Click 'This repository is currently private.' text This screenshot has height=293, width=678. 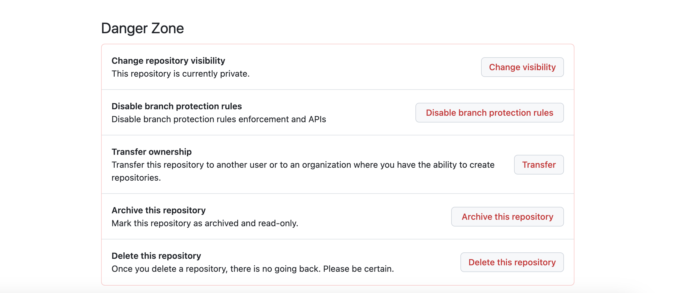tap(180, 74)
